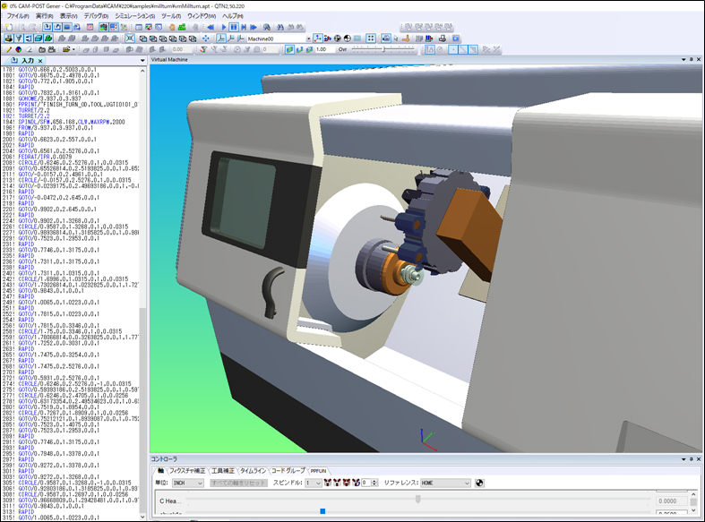Toggle the funnel filter view icon
This screenshot has width=705, height=522.
point(19,39)
